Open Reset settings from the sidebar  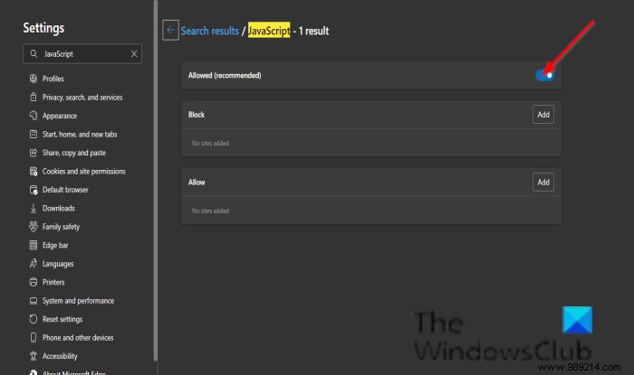pyautogui.click(x=62, y=319)
